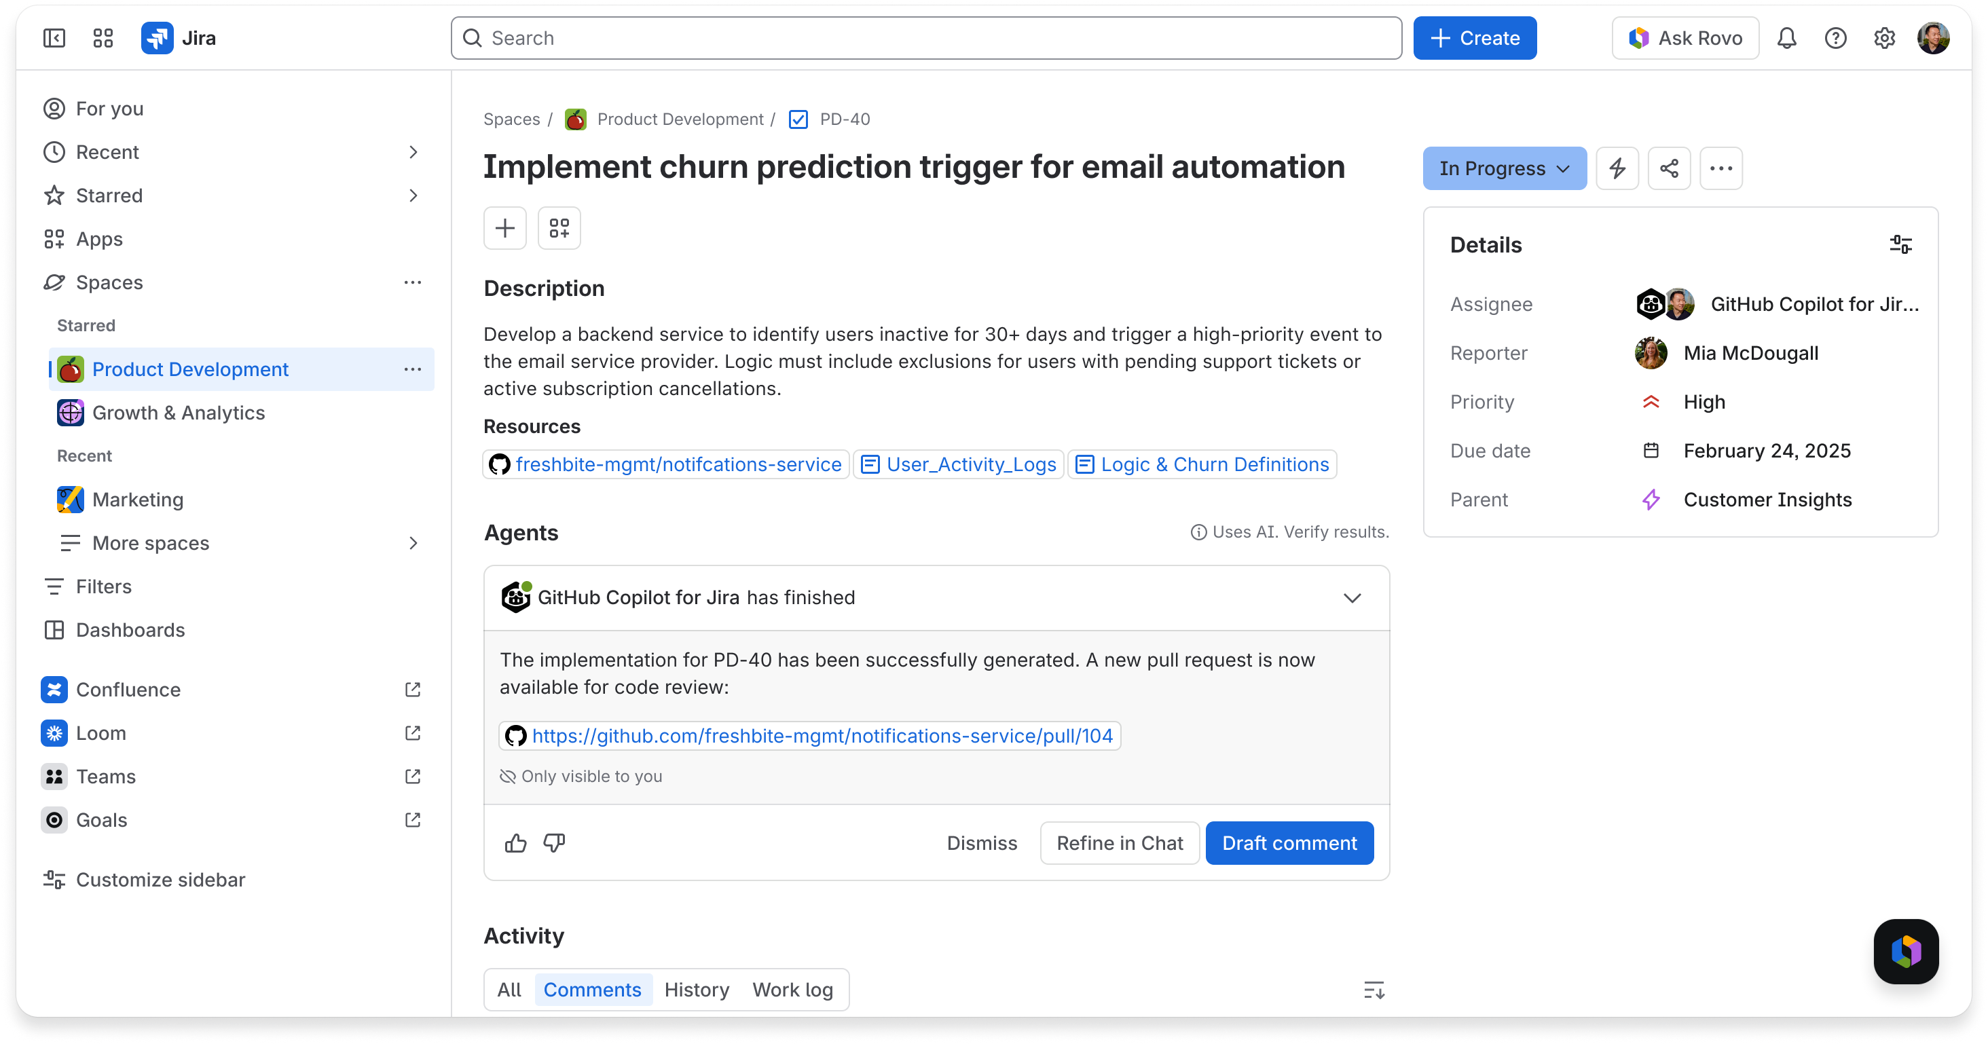The width and height of the screenshot is (1988, 1044).
Task: Expand More spaces in sidebar
Action: [x=413, y=543]
